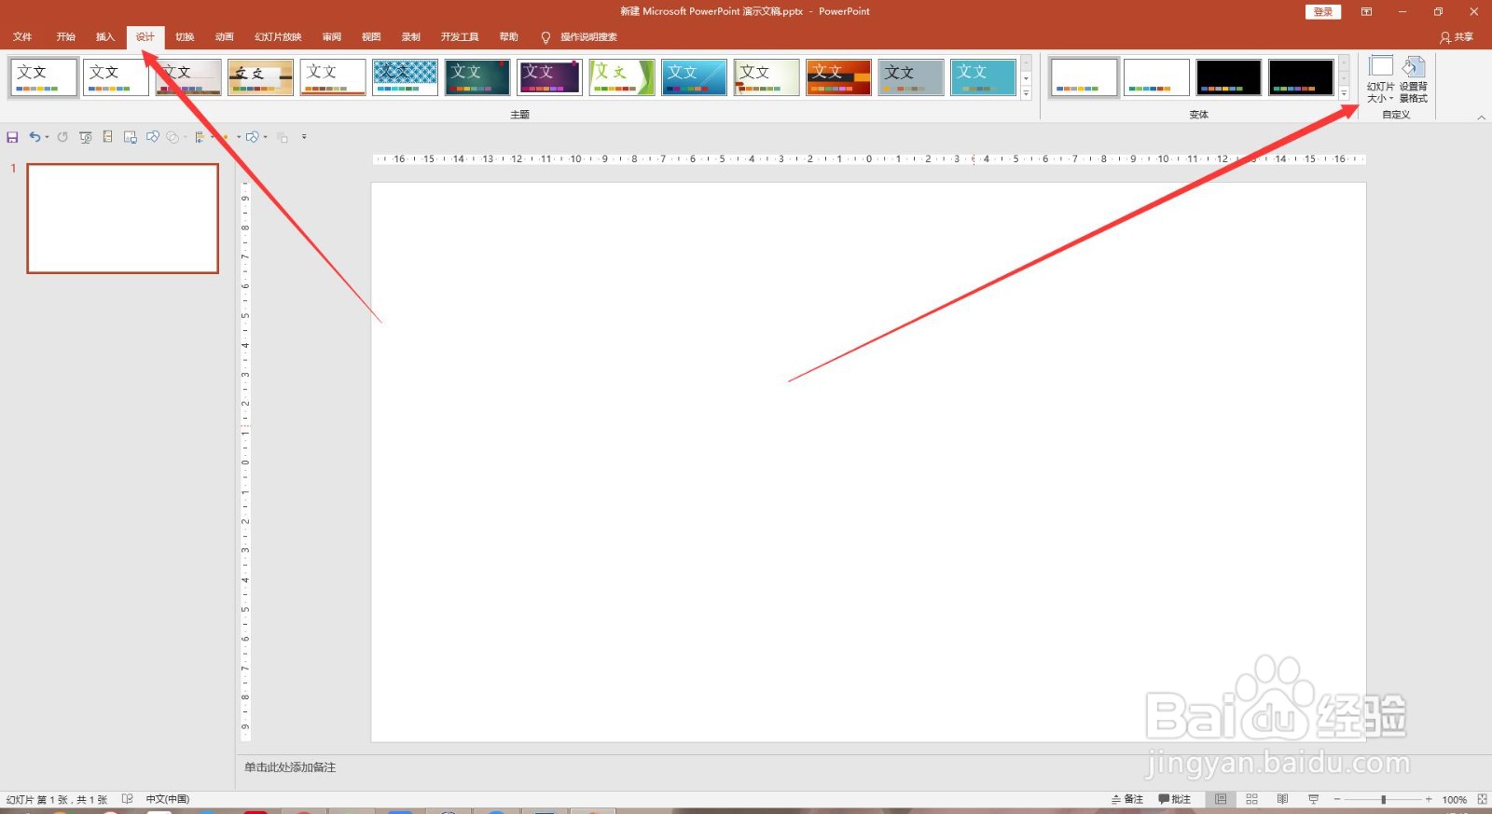
Task: Open the Undo history dropdown arrow
Action: (47, 137)
